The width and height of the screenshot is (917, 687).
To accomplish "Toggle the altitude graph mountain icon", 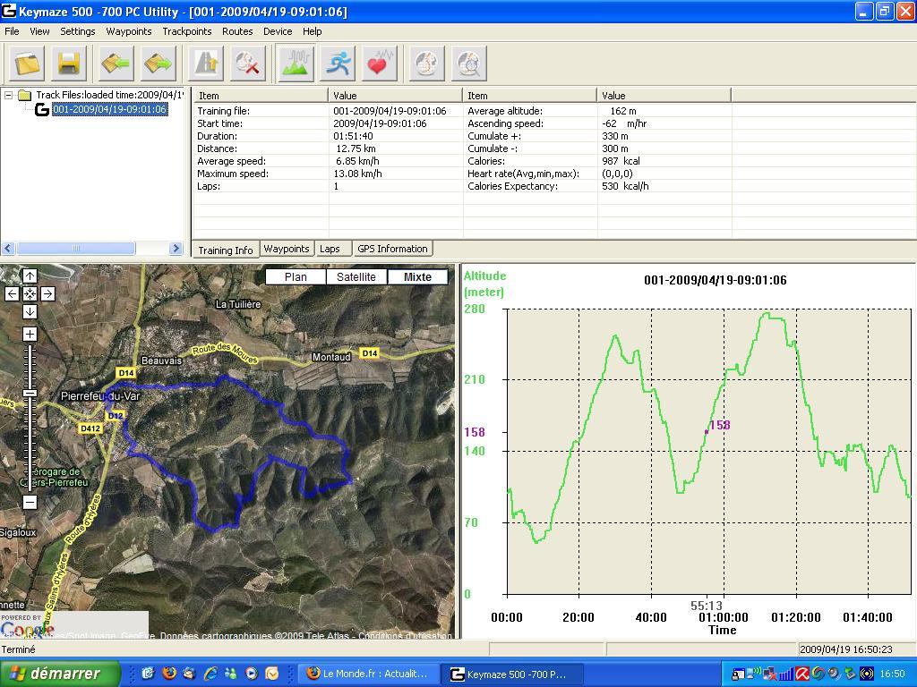I will (296, 63).
